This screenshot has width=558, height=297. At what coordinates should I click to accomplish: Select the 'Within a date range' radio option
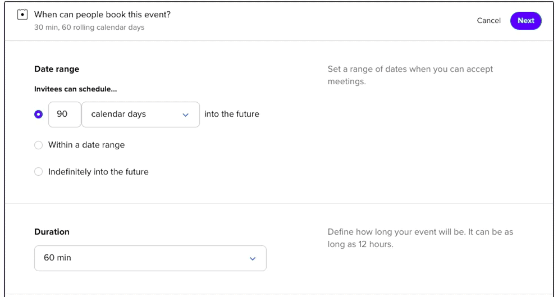coord(38,145)
